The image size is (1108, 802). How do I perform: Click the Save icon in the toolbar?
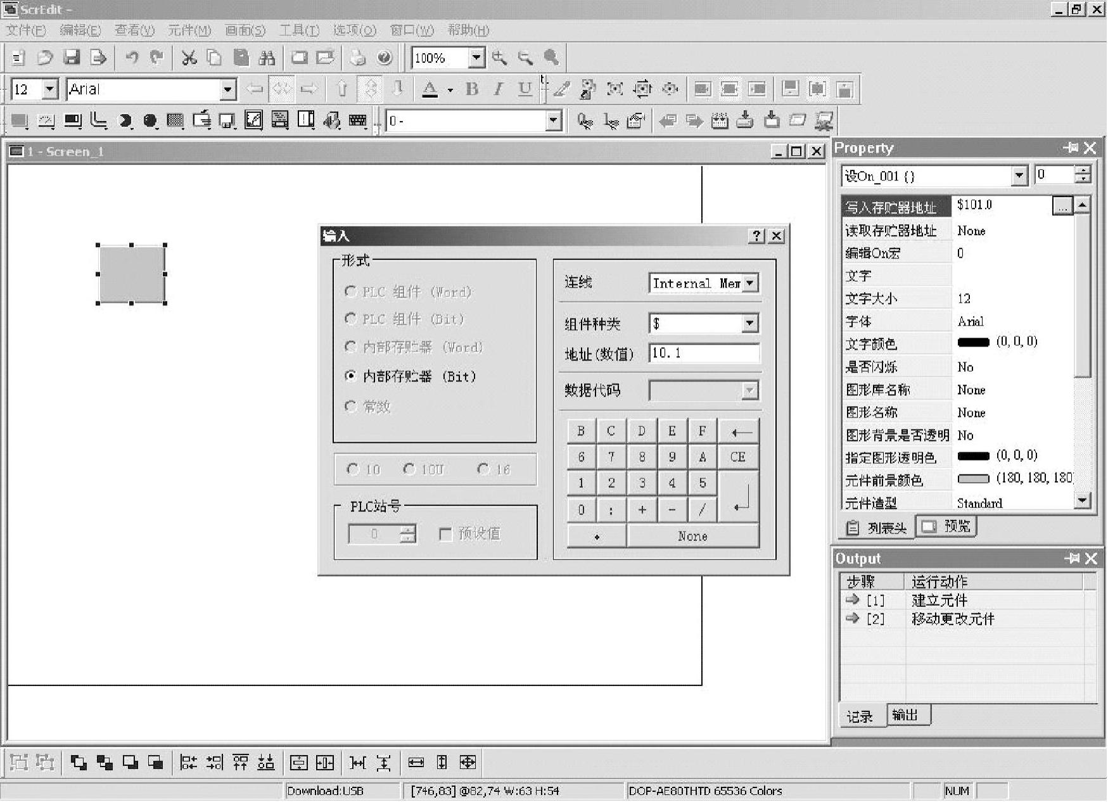72,58
